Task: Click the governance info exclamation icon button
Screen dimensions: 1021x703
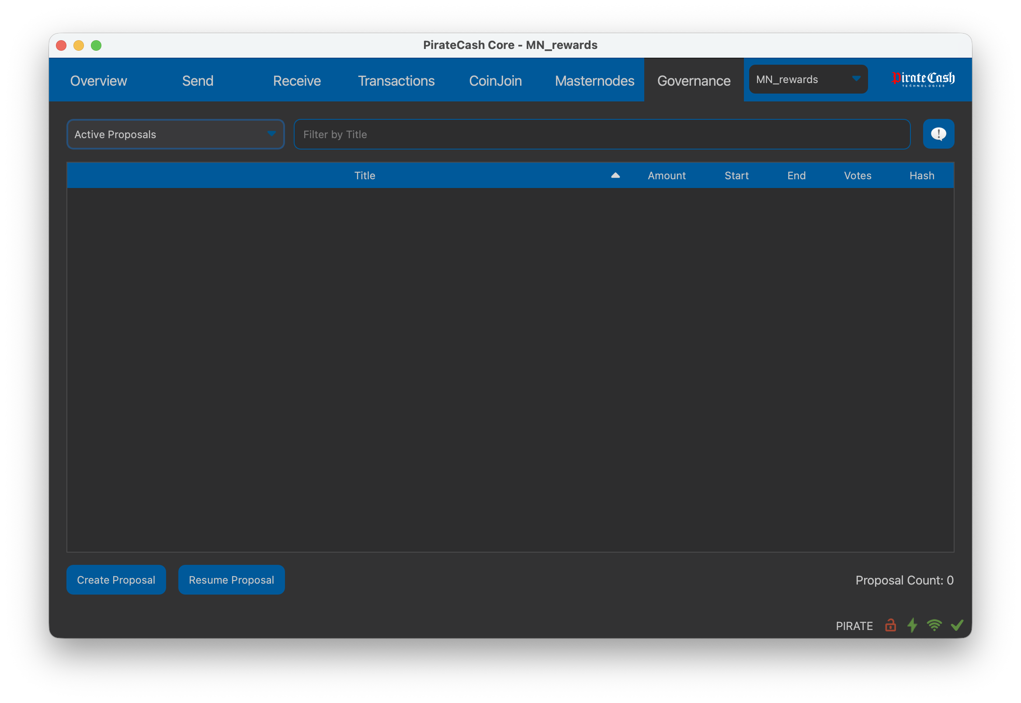Action: click(938, 134)
